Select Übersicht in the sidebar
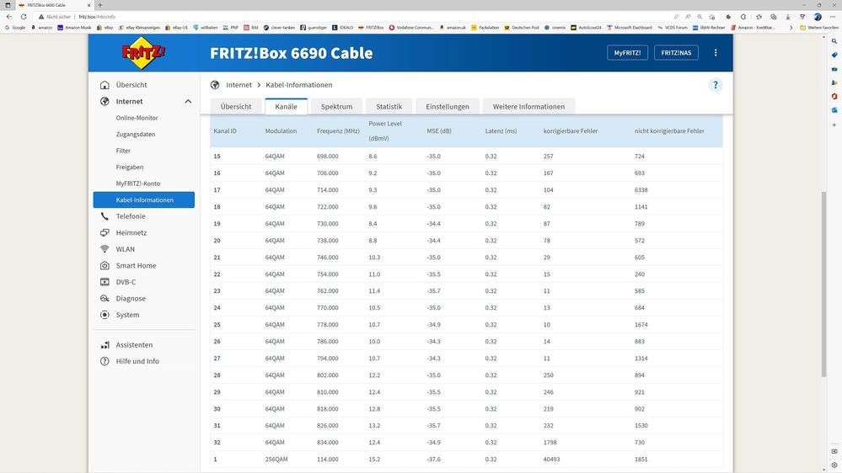 (x=131, y=85)
